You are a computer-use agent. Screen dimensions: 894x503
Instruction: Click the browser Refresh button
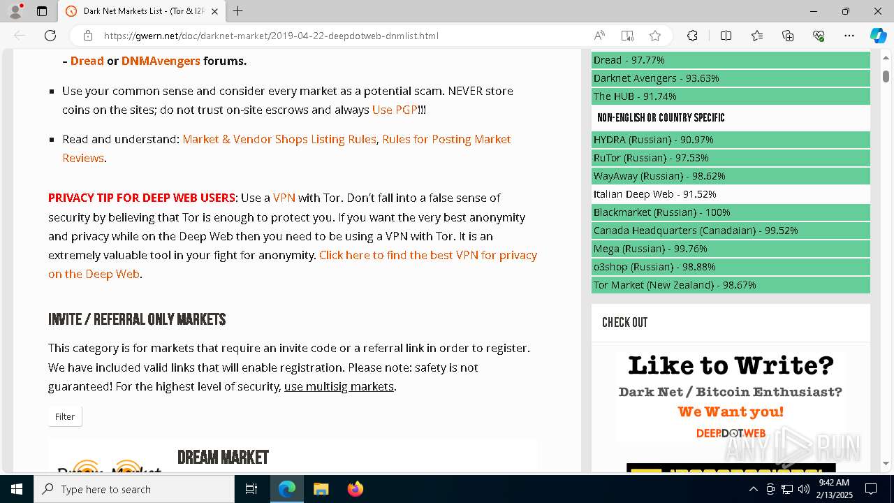coord(50,36)
